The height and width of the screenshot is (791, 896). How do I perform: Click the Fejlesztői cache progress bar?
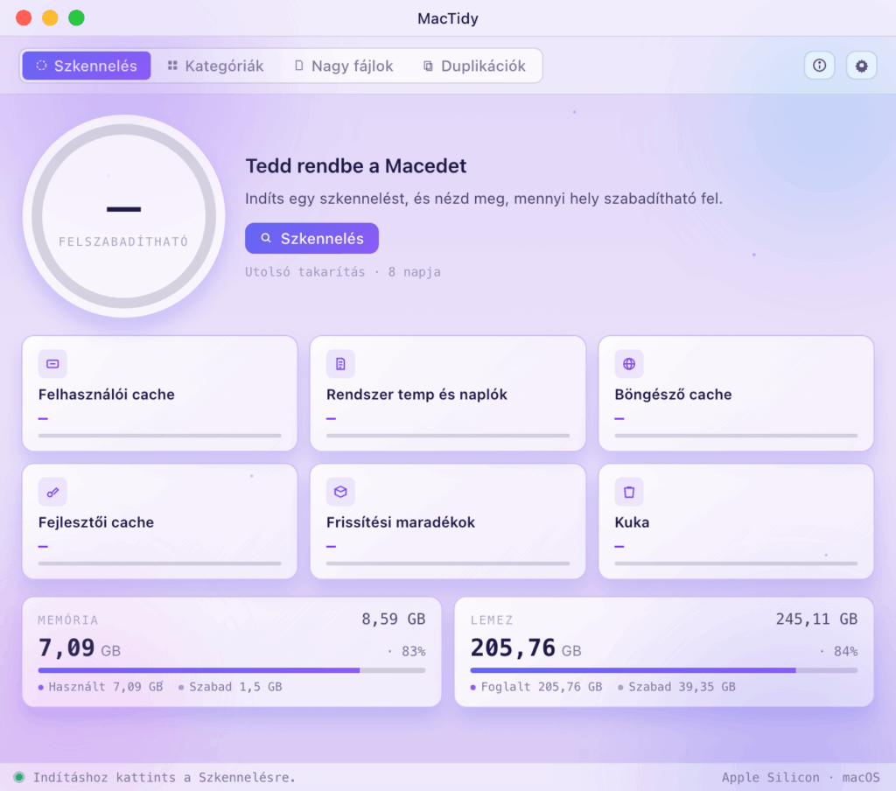pos(159,563)
